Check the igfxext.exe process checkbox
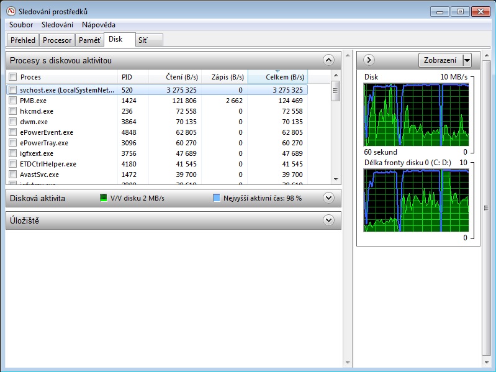The image size is (496, 372). point(12,153)
